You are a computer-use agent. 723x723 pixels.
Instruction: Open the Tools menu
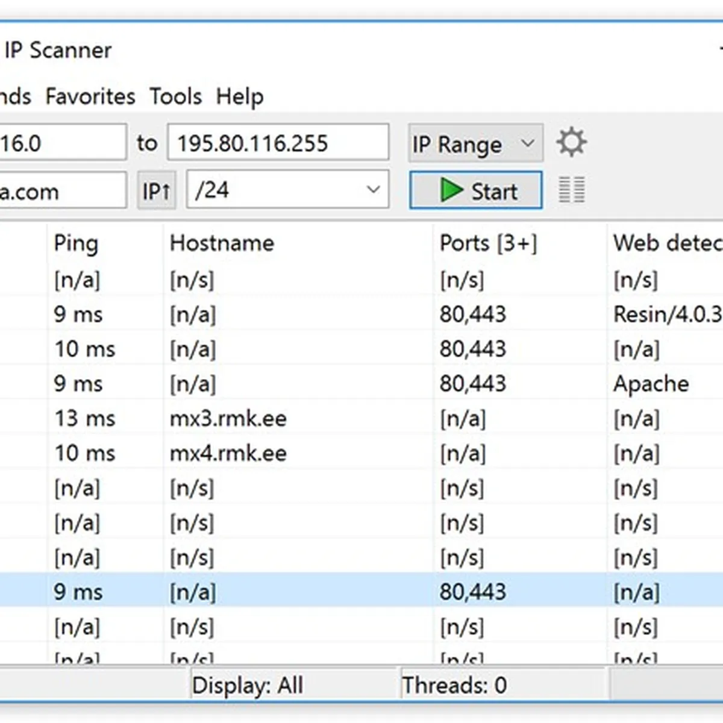click(175, 96)
